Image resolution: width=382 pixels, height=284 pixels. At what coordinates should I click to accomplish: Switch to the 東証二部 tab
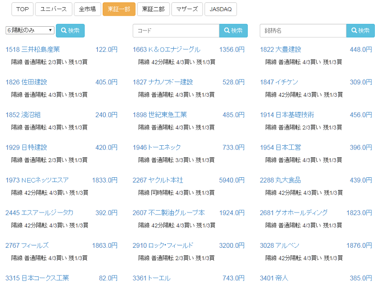pyautogui.click(x=153, y=9)
